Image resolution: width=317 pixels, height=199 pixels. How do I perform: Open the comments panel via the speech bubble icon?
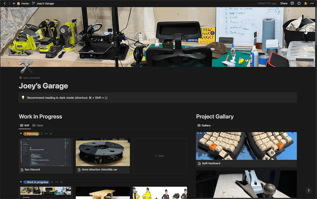[x=292, y=3]
